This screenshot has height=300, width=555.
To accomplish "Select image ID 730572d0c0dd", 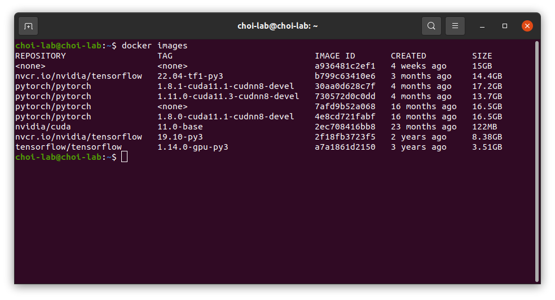I will pos(345,96).
